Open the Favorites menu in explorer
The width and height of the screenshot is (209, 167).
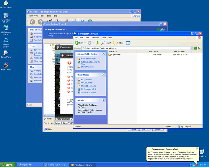pos(95,38)
